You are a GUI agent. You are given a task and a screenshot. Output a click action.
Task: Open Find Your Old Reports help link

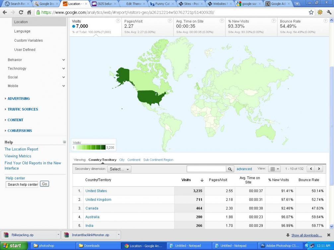point(33,166)
